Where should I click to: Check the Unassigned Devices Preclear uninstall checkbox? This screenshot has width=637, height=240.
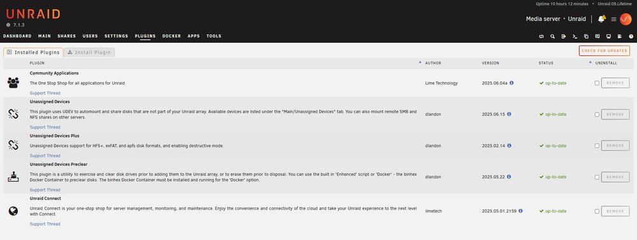point(597,178)
